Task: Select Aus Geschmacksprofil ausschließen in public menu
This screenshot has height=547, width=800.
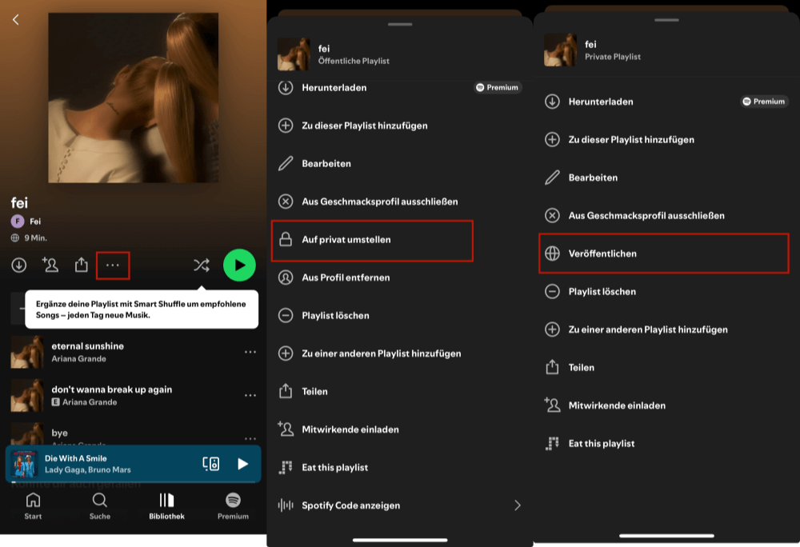Action: [399, 202]
